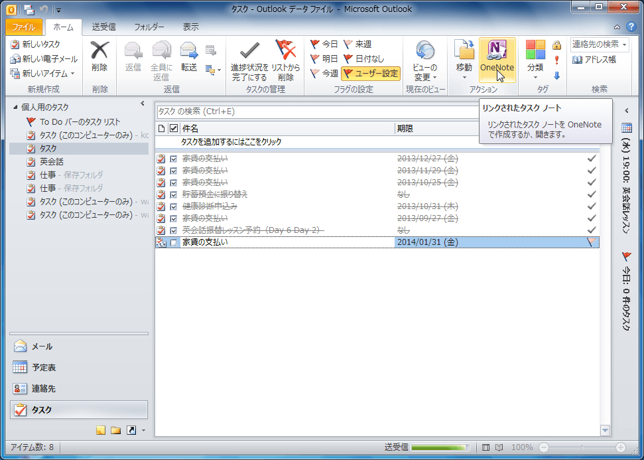The image size is (644, 460).
Task: Set flag for Next Week (来週)
Action: tap(357, 44)
